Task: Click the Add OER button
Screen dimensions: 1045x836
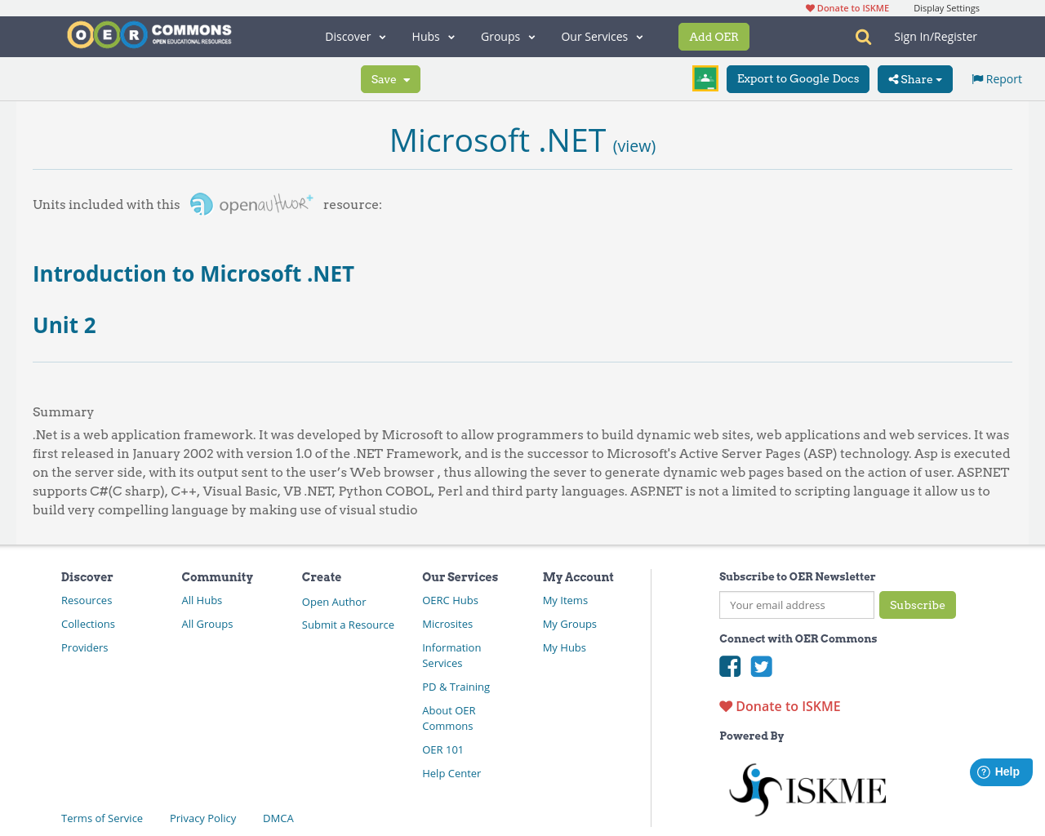Action: pyautogui.click(x=714, y=36)
